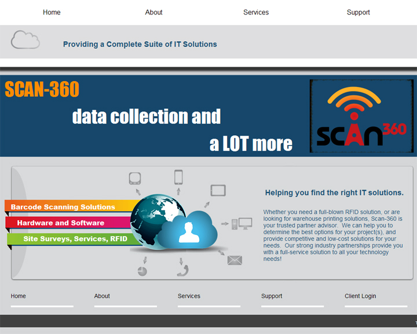Click the desktop computer and monitor icon
This screenshot has height=334, width=417.
coord(242,224)
